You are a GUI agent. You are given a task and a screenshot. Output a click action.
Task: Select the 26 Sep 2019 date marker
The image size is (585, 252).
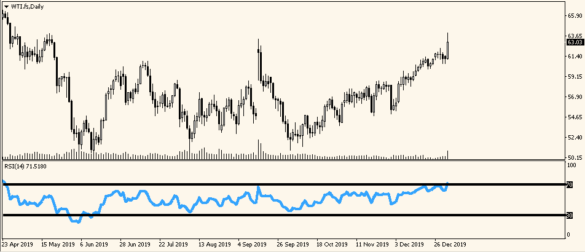[292, 245]
